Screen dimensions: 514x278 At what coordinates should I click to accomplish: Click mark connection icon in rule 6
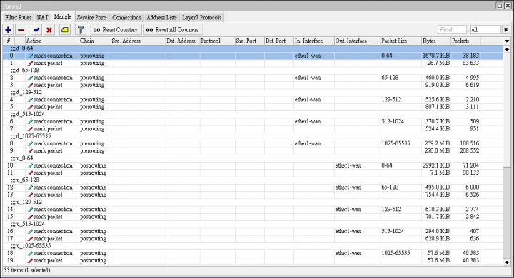pyautogui.click(x=30, y=121)
